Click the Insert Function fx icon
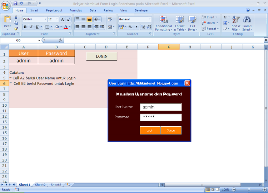268x193 pixels. click(60, 40)
